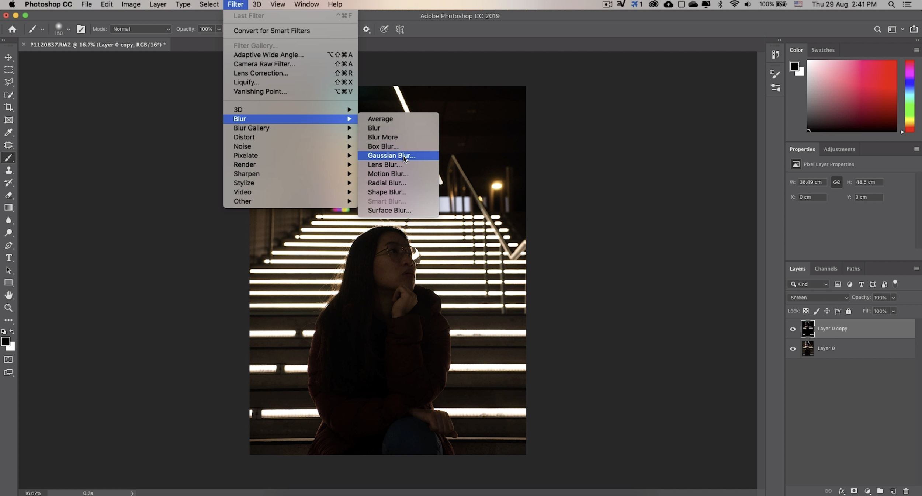
Task: Open the Add layer style fx menu
Action: tap(842, 491)
